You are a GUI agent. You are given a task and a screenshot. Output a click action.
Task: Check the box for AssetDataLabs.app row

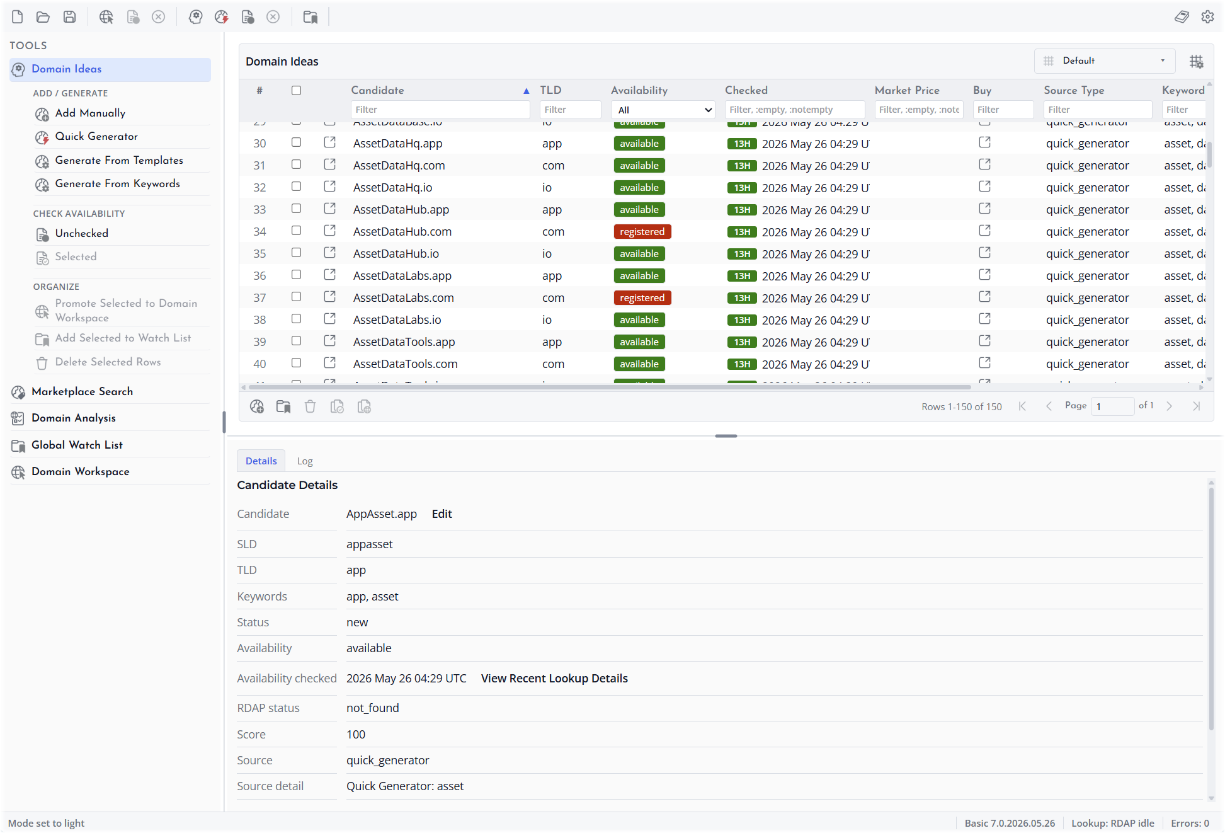click(296, 275)
